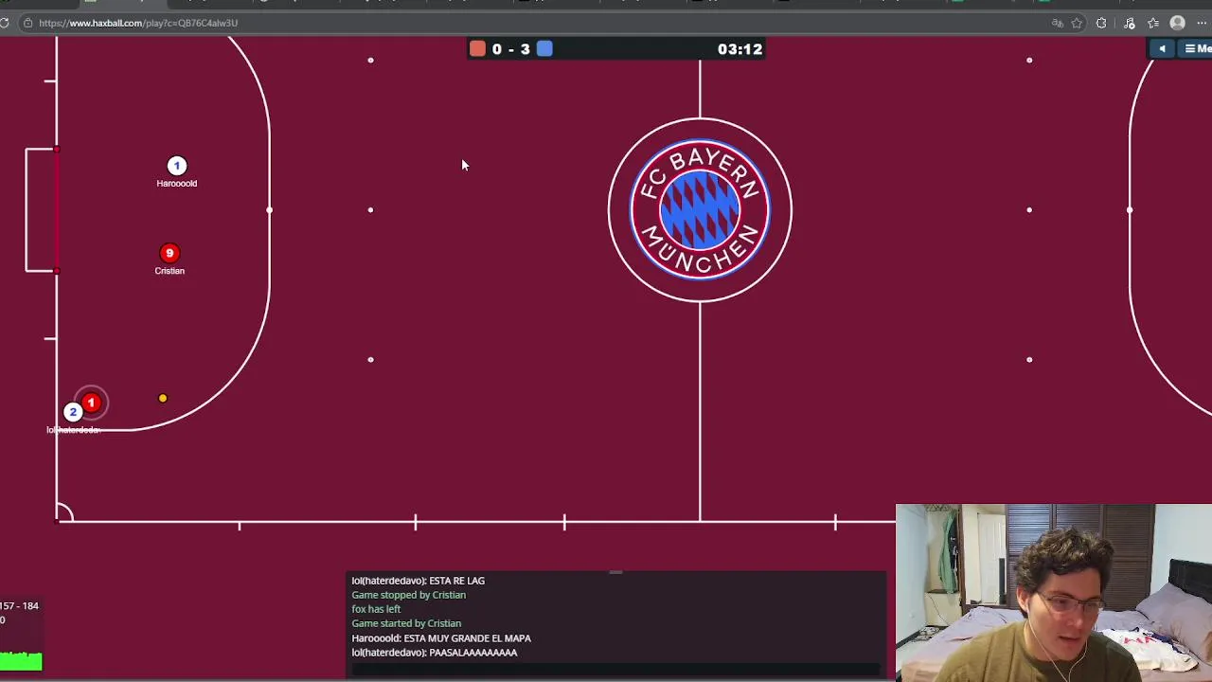Open the browser three-dot settings menu
Viewport: 1212px width, 682px height.
[x=1203, y=23]
